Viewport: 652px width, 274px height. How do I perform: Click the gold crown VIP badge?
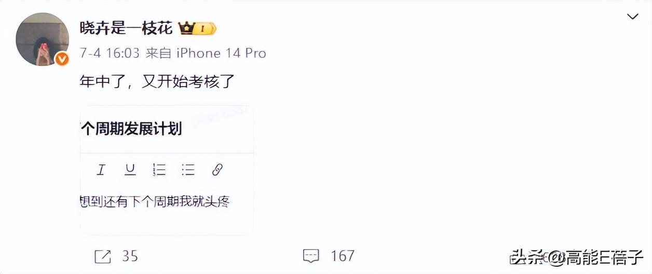197,29
